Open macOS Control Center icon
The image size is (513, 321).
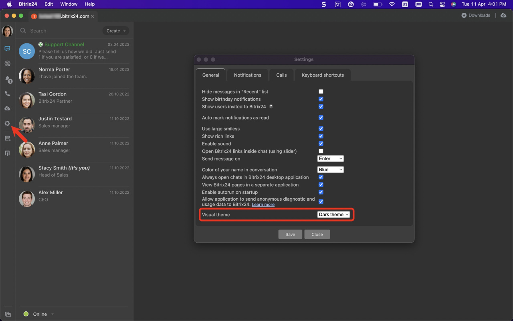click(442, 4)
